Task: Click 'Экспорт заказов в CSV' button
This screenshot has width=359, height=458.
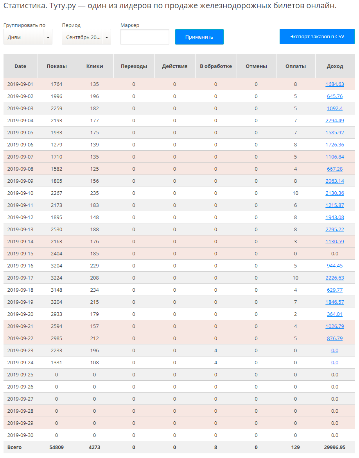Action: click(x=317, y=36)
